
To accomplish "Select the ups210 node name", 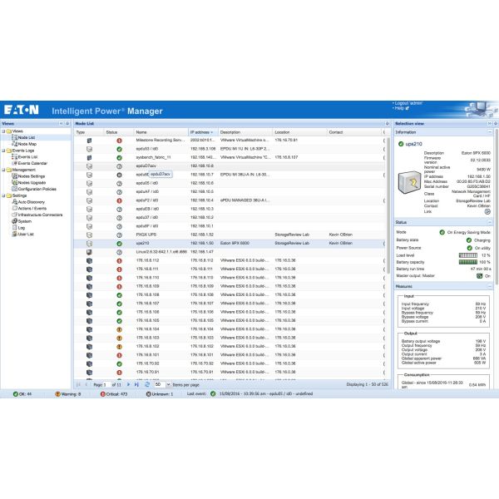I will (142, 243).
